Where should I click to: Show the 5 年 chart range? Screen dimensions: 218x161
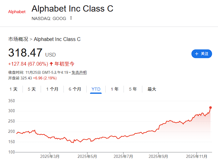(133, 89)
